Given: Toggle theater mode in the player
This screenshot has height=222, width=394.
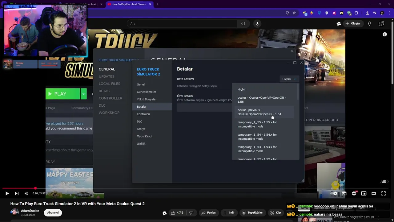Looking at the screenshot, I should point(374,193).
